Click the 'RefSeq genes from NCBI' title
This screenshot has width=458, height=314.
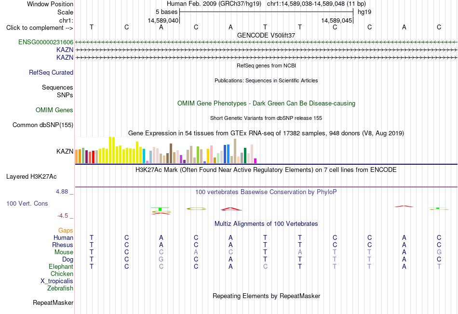266,65
